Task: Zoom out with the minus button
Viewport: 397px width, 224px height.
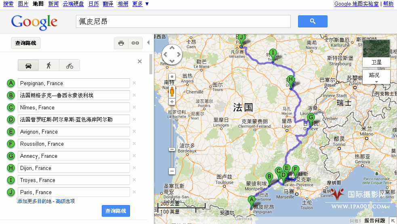Action: [172, 172]
